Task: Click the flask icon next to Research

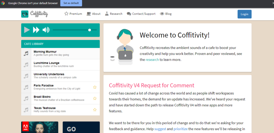Action: (x=107, y=14)
